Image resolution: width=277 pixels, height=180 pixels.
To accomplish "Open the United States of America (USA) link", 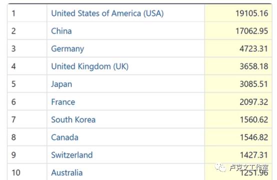I will (107, 13).
